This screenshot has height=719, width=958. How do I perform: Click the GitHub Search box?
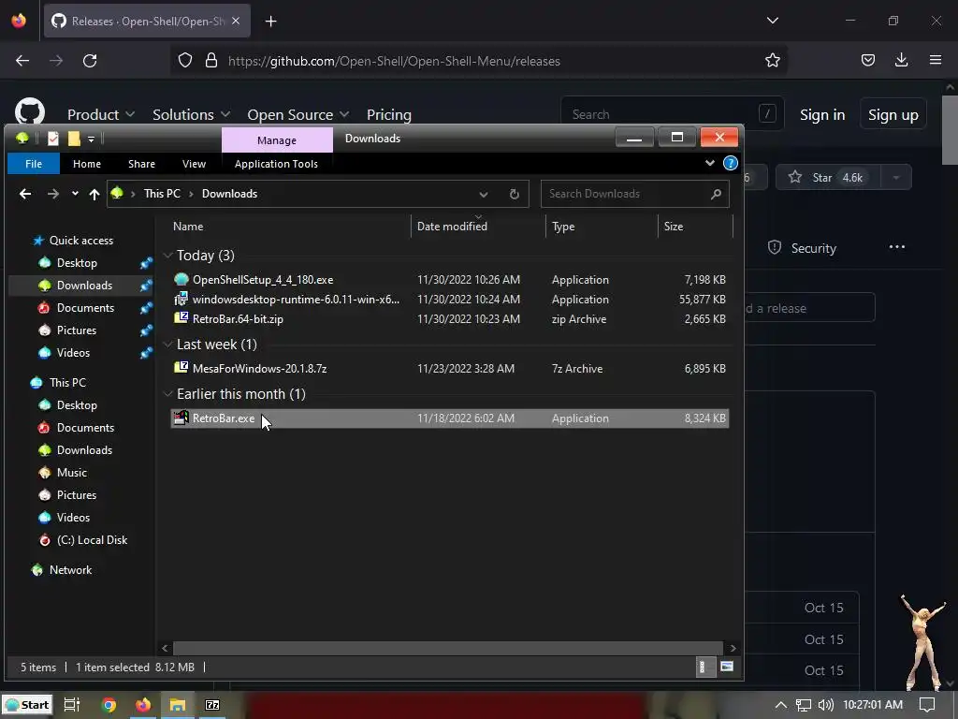click(x=672, y=114)
